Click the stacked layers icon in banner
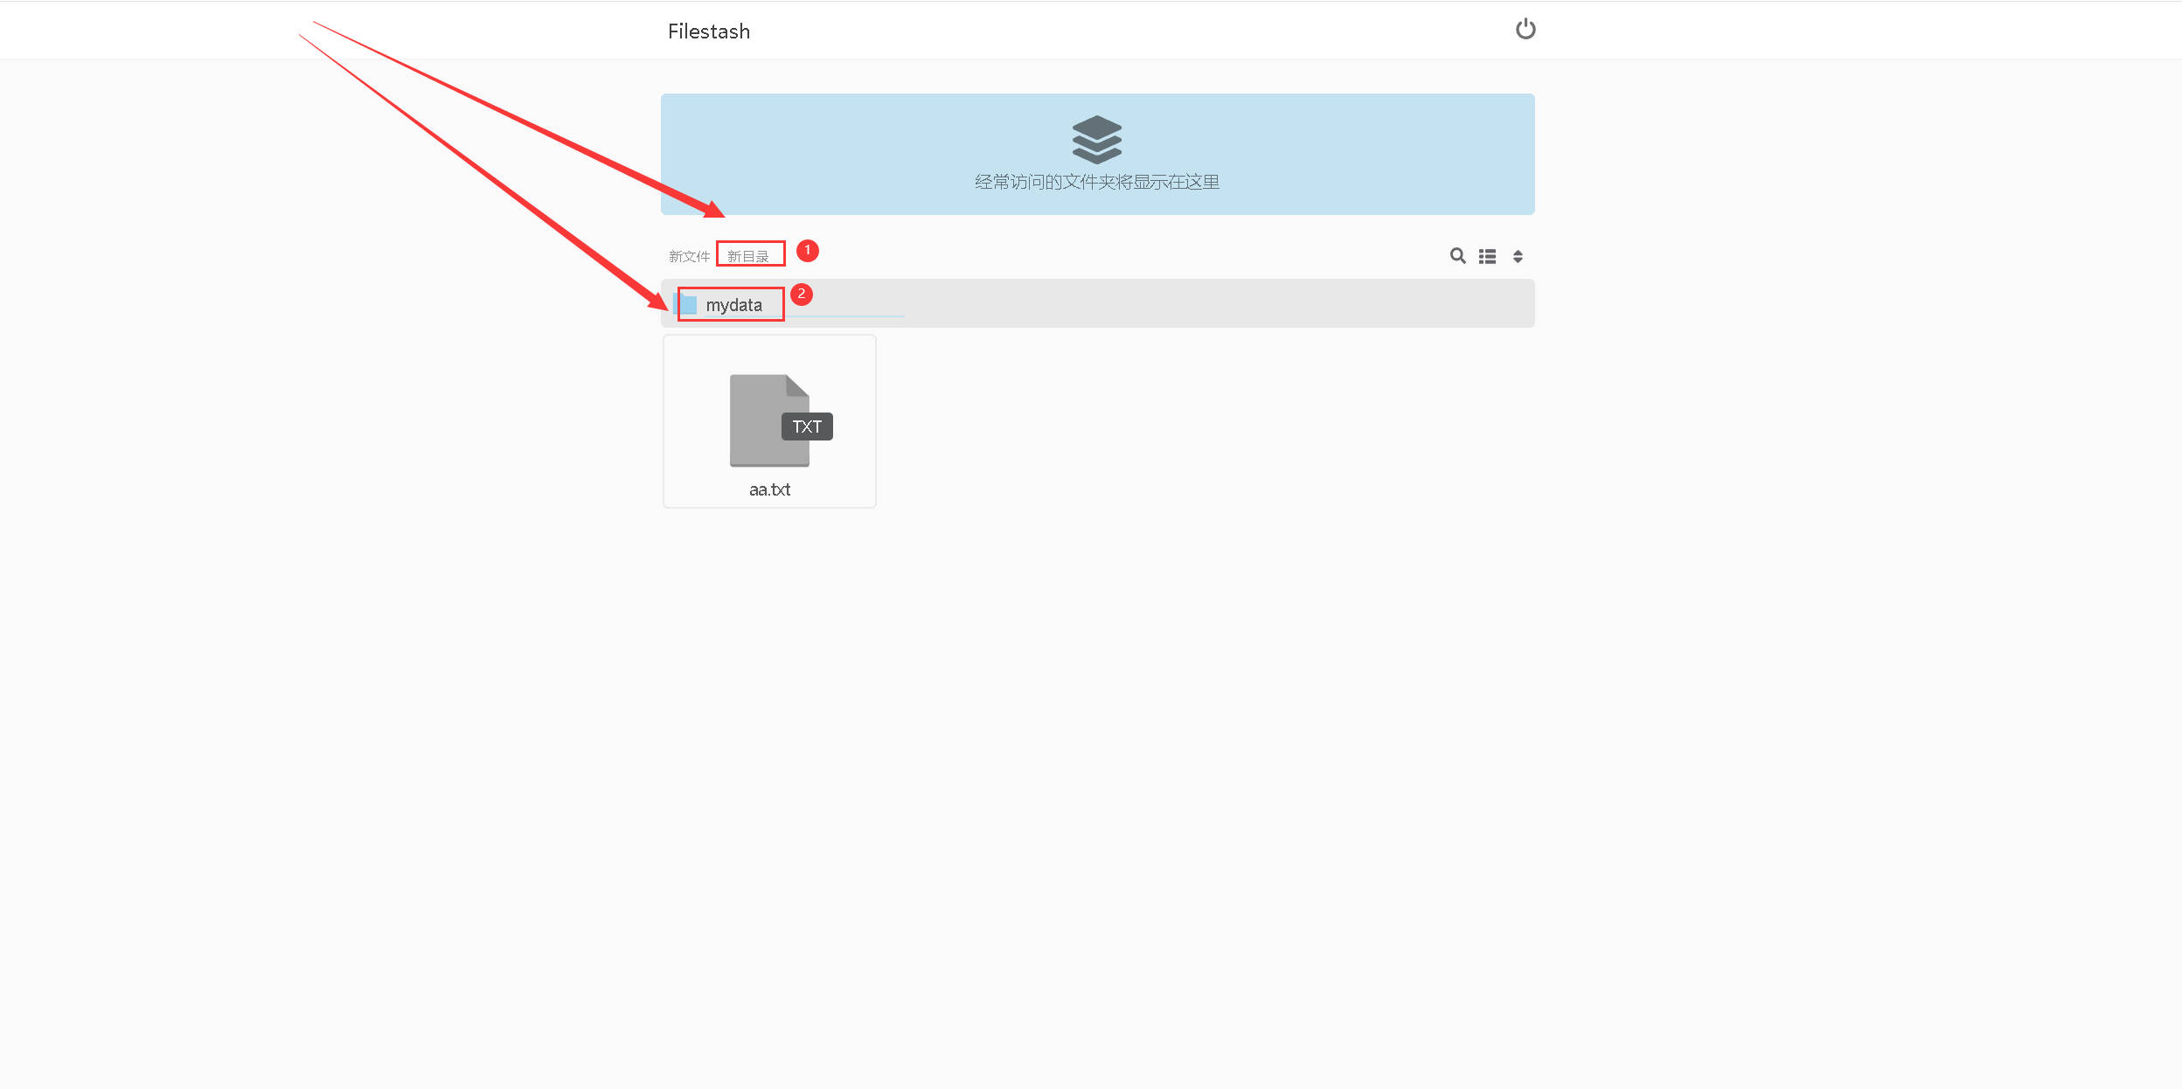The width and height of the screenshot is (2182, 1089). pyautogui.click(x=1096, y=139)
